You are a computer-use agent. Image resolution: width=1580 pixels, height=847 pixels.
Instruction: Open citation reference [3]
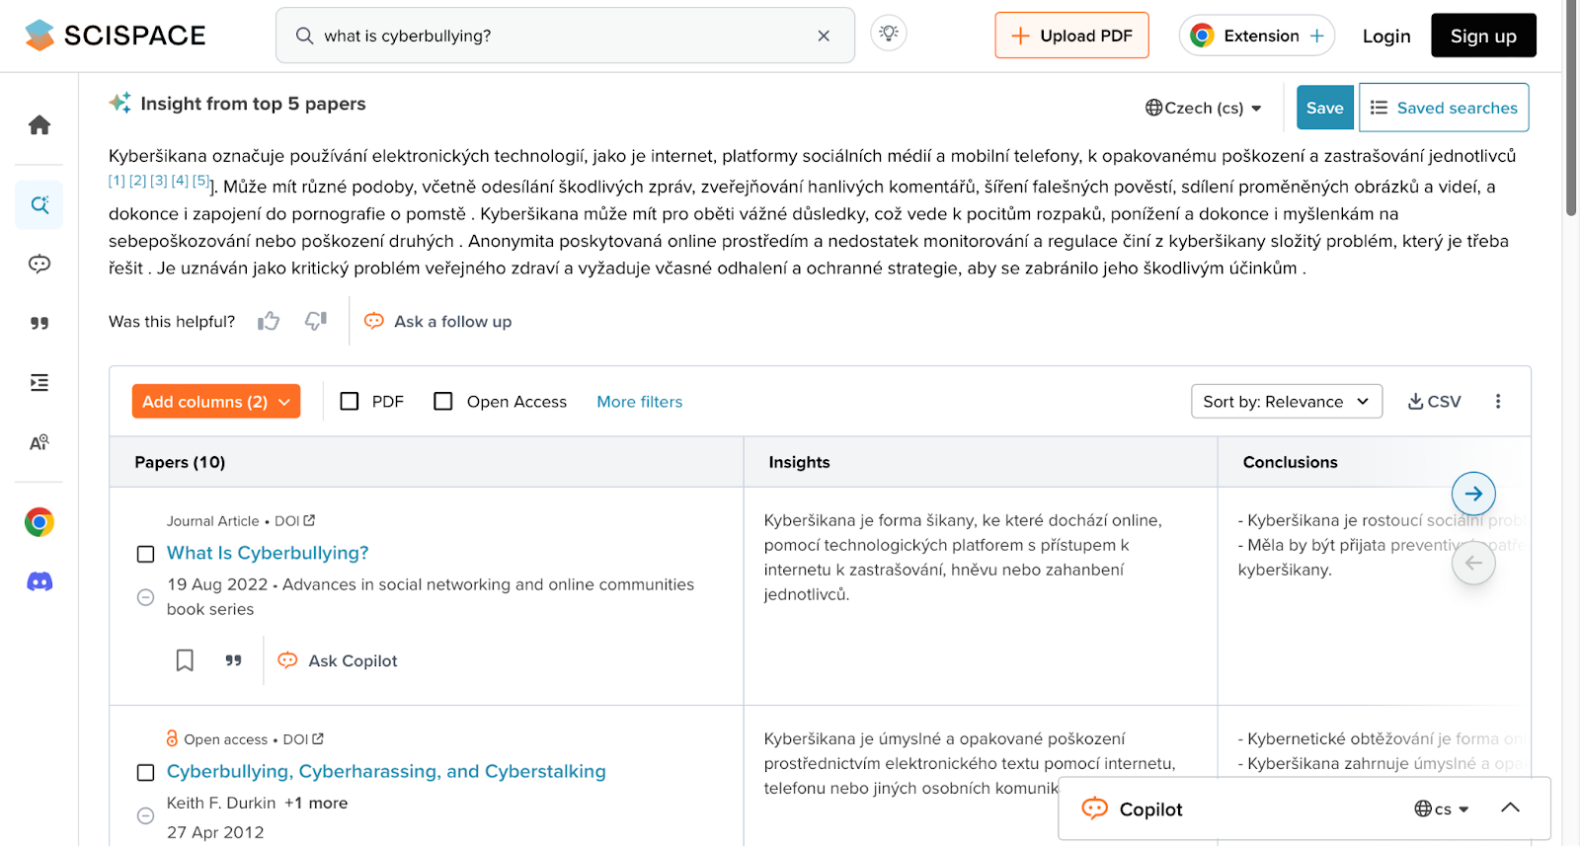(159, 181)
